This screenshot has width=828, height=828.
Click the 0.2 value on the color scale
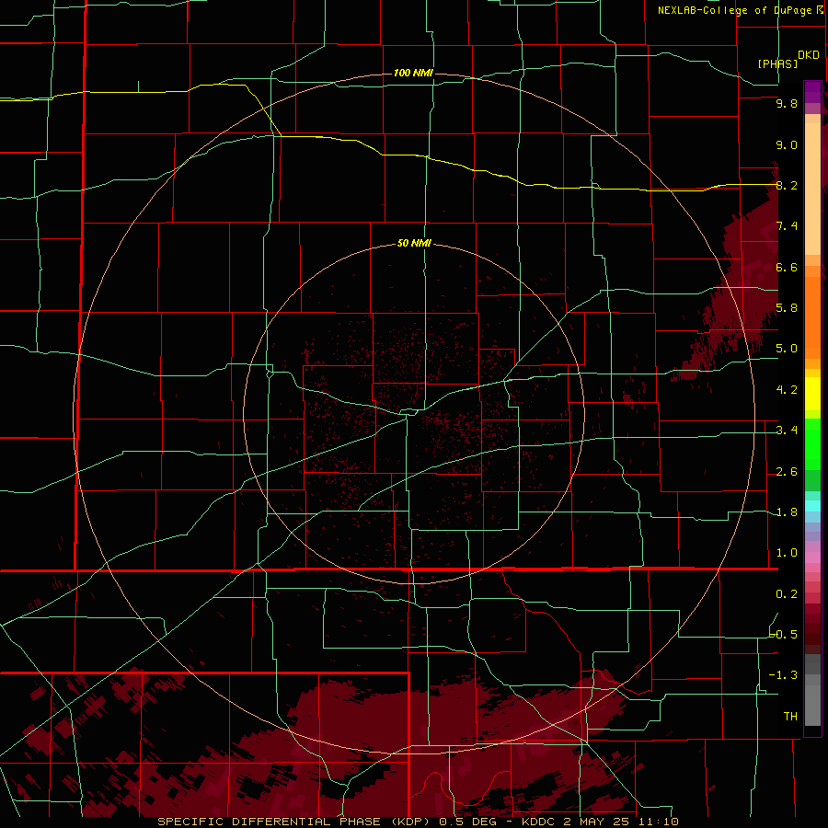(x=787, y=594)
